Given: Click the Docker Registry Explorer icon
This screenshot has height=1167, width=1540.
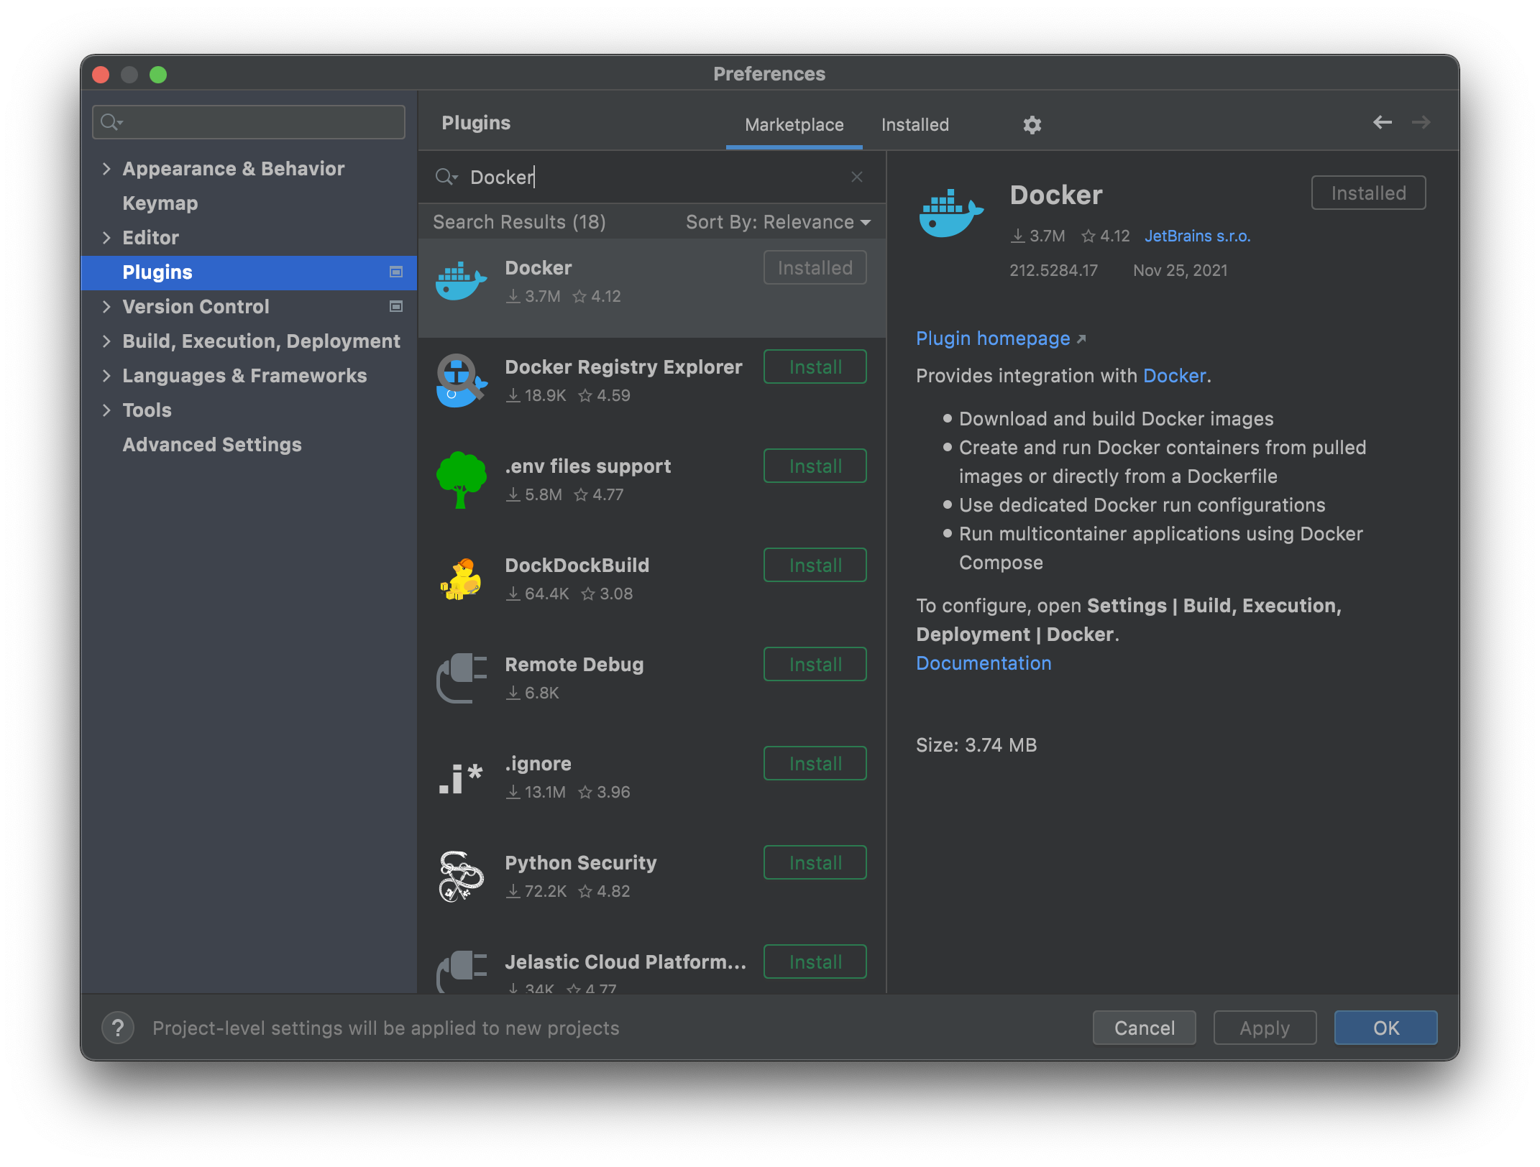Looking at the screenshot, I should coord(461,380).
